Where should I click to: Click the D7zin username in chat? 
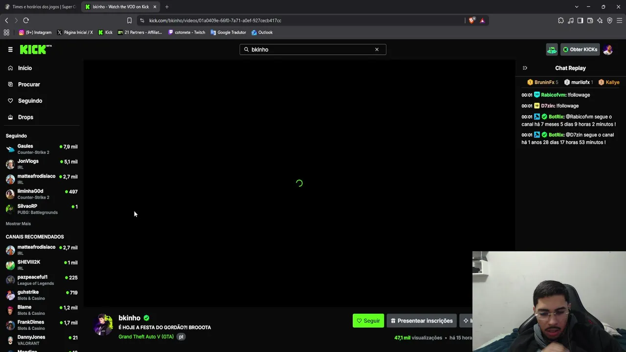click(548, 106)
